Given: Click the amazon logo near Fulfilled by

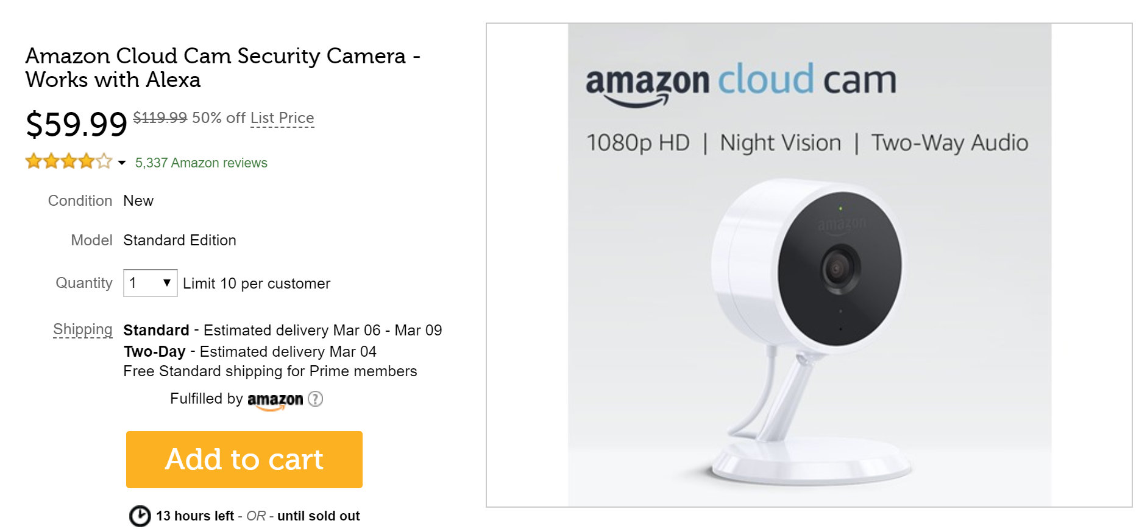Looking at the screenshot, I should (274, 400).
